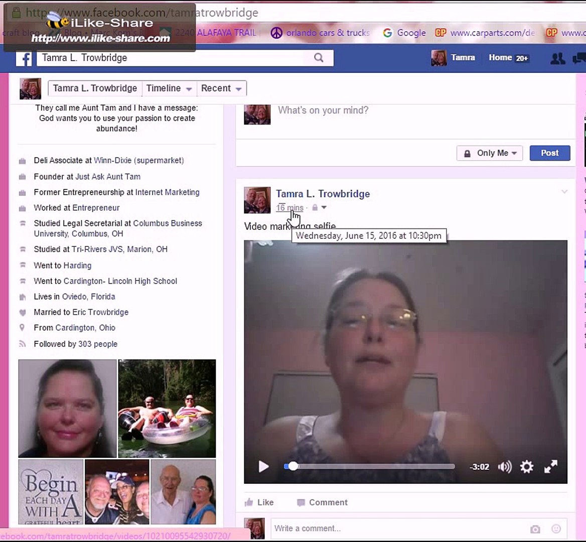Attach a photo with camera icon
Viewport: 586px width, 542px height.
point(535,529)
